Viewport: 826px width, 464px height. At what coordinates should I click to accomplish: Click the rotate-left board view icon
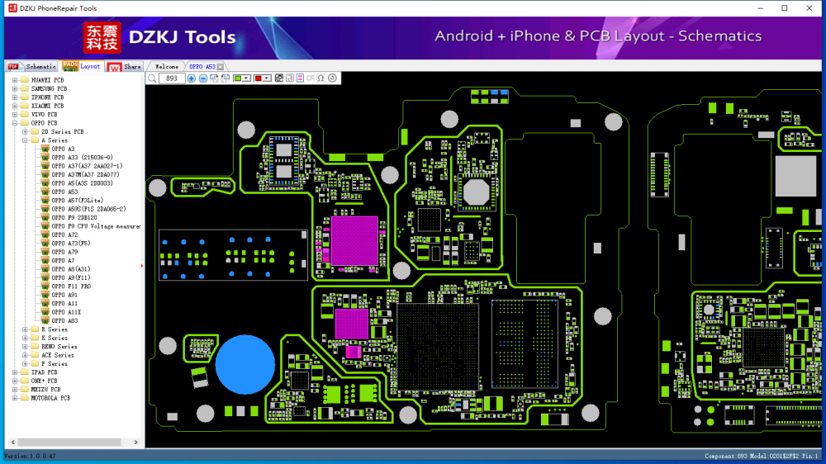coord(225,78)
